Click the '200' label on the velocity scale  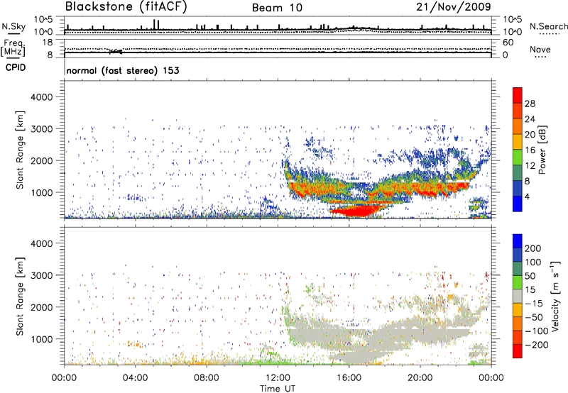point(533,248)
